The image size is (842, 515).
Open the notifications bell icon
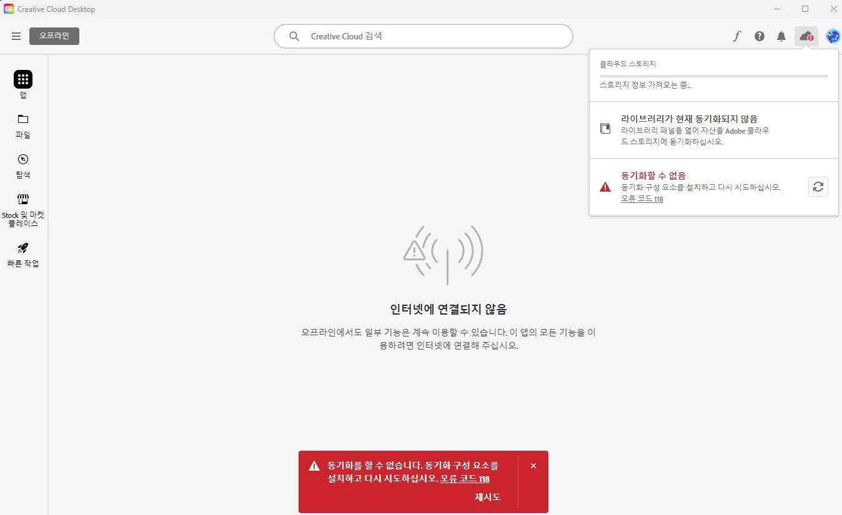[781, 36]
